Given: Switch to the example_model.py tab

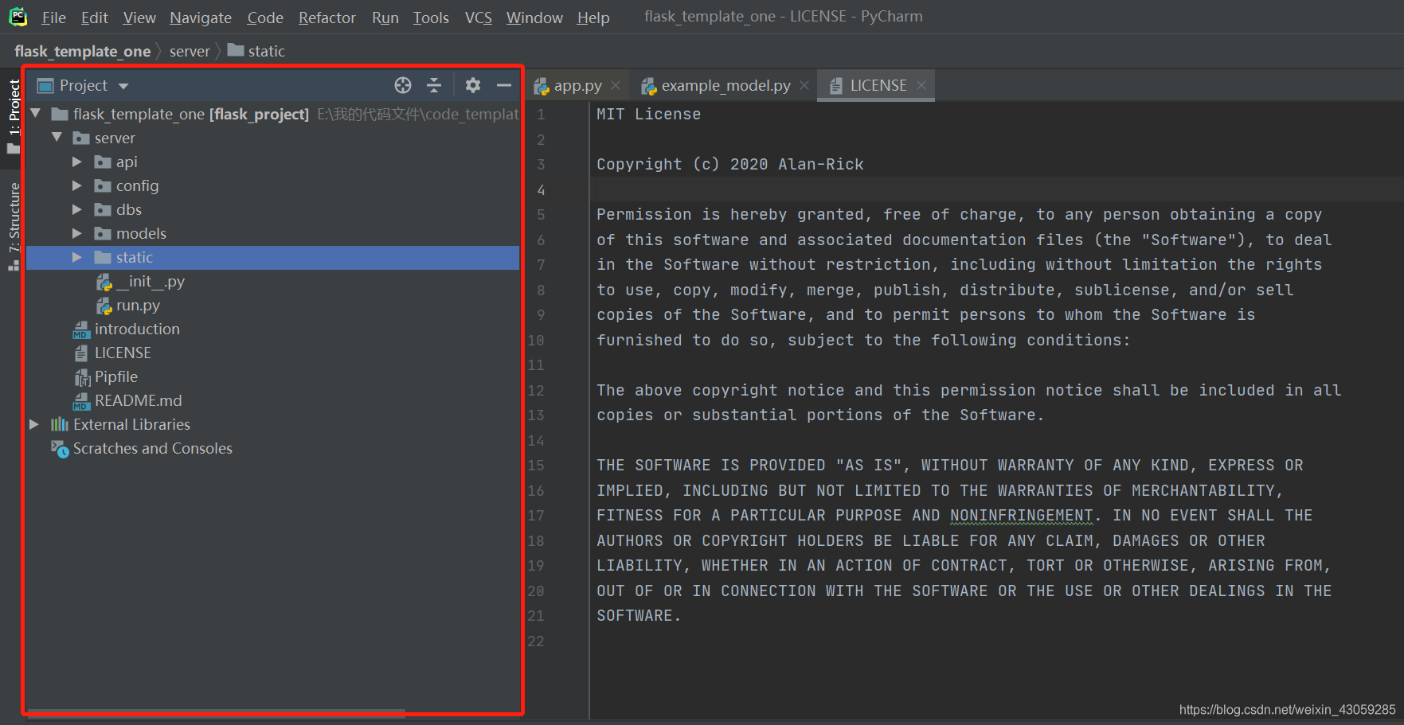Looking at the screenshot, I should pyautogui.click(x=726, y=86).
